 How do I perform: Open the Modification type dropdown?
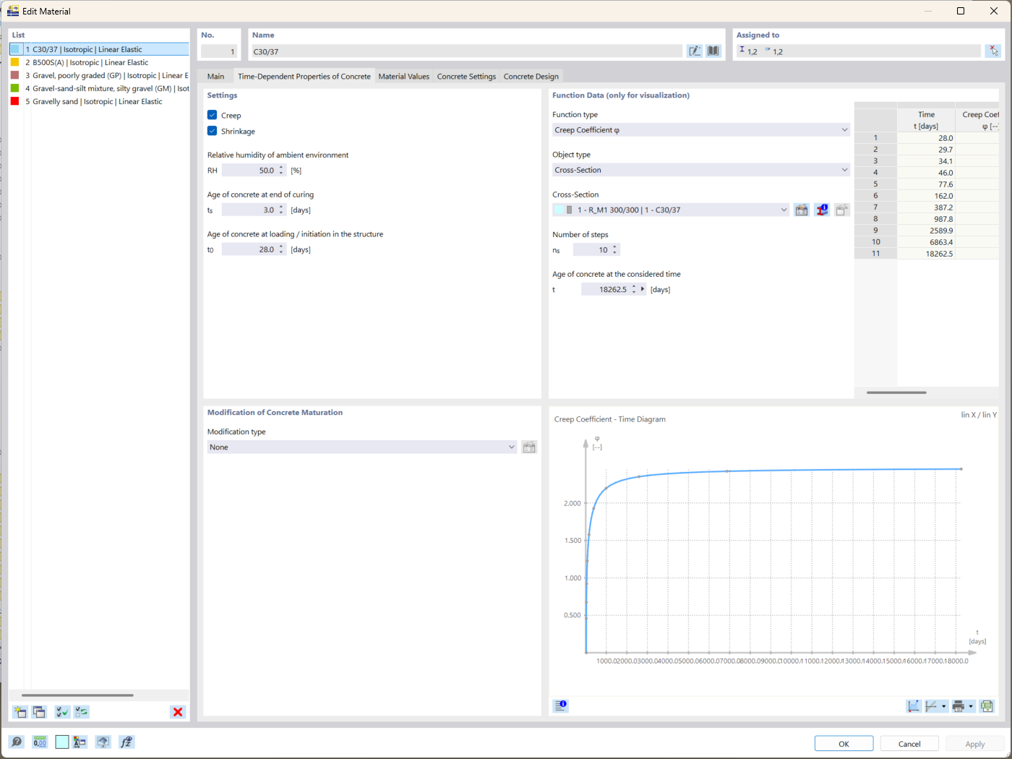(511, 447)
